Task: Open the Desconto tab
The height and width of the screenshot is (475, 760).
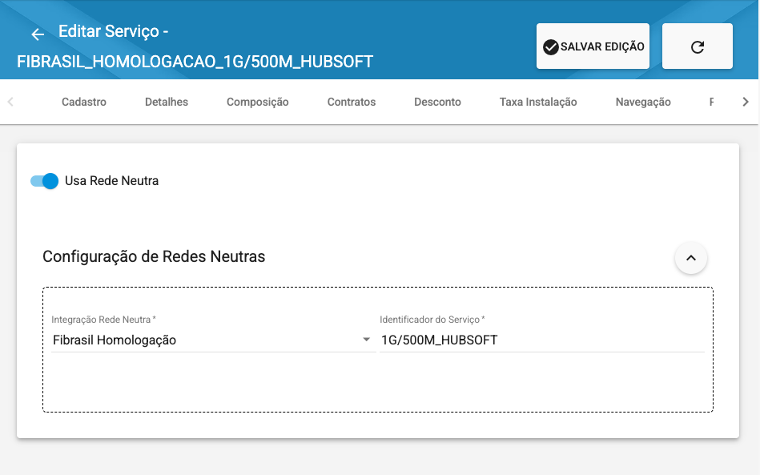Action: coord(437,102)
